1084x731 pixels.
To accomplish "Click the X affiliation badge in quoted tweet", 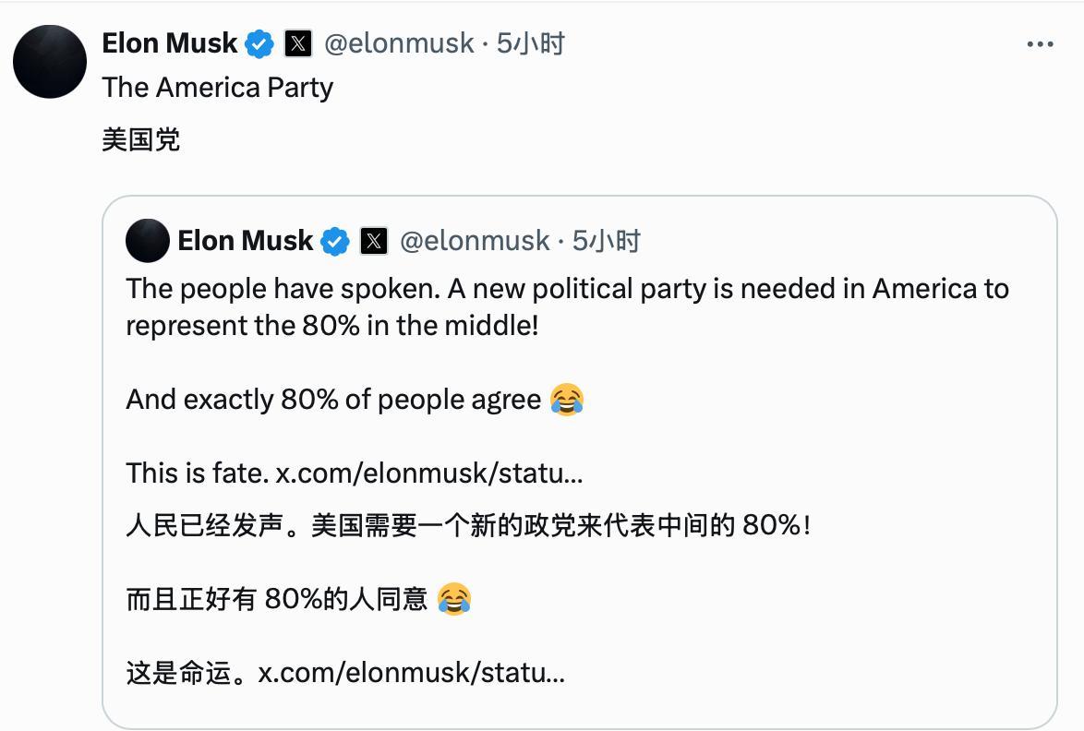I will 374,241.
